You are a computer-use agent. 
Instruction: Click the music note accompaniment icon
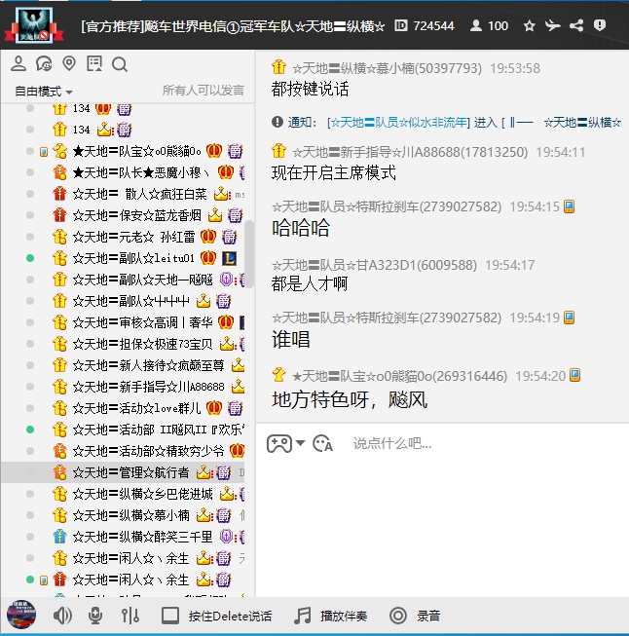[304, 616]
